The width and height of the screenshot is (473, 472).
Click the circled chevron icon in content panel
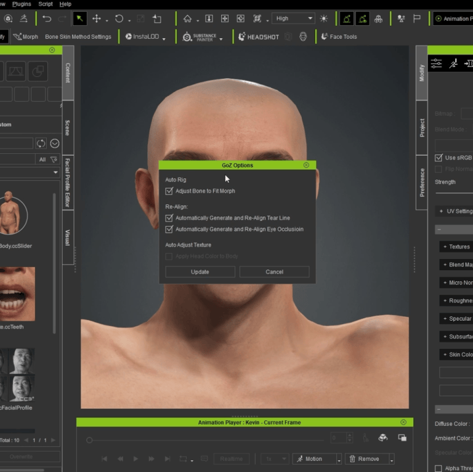click(55, 143)
